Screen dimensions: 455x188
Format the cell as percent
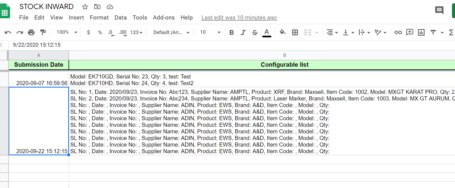pos(100,32)
